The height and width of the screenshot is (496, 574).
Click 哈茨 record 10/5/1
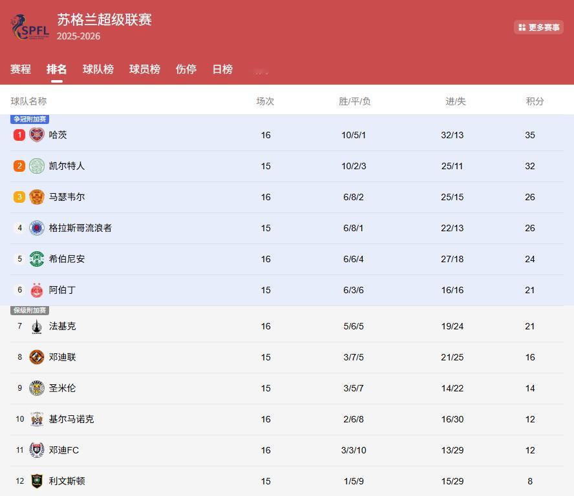pyautogui.click(x=354, y=135)
